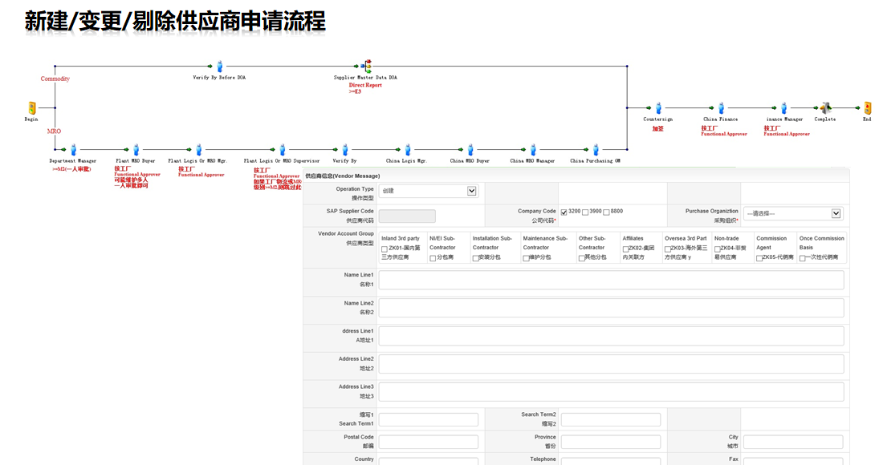The height and width of the screenshot is (465, 875).
Task: Select the China MRO Manager step icon
Action: pos(533,149)
